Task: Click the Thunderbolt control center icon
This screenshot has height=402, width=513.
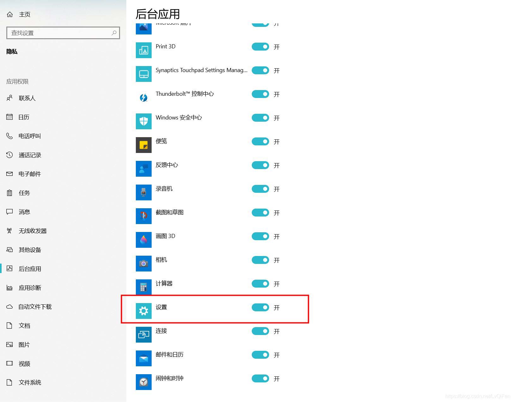Action: [x=144, y=98]
